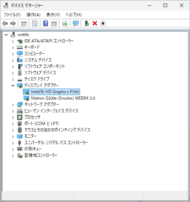
Task: Click the Back arrow toolbar icon
Action: point(5,23)
